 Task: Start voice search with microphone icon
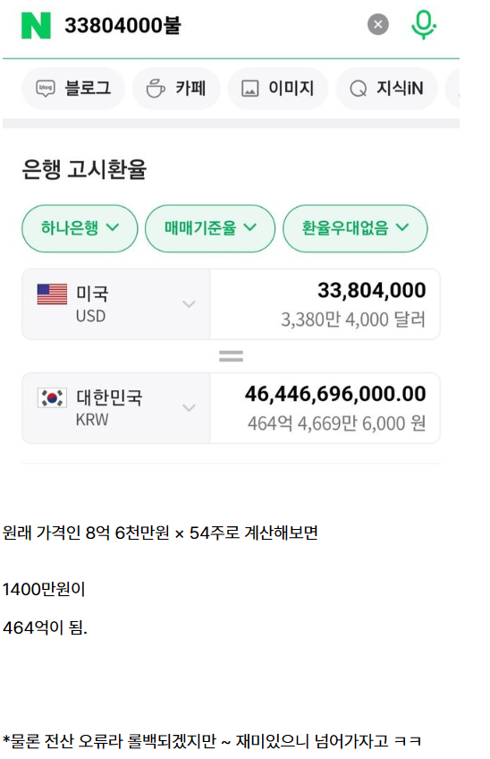tap(423, 25)
